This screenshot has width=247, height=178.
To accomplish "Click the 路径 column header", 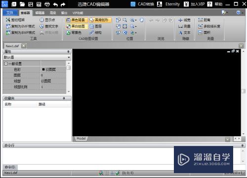I will pyautogui.click(x=42, y=104).
